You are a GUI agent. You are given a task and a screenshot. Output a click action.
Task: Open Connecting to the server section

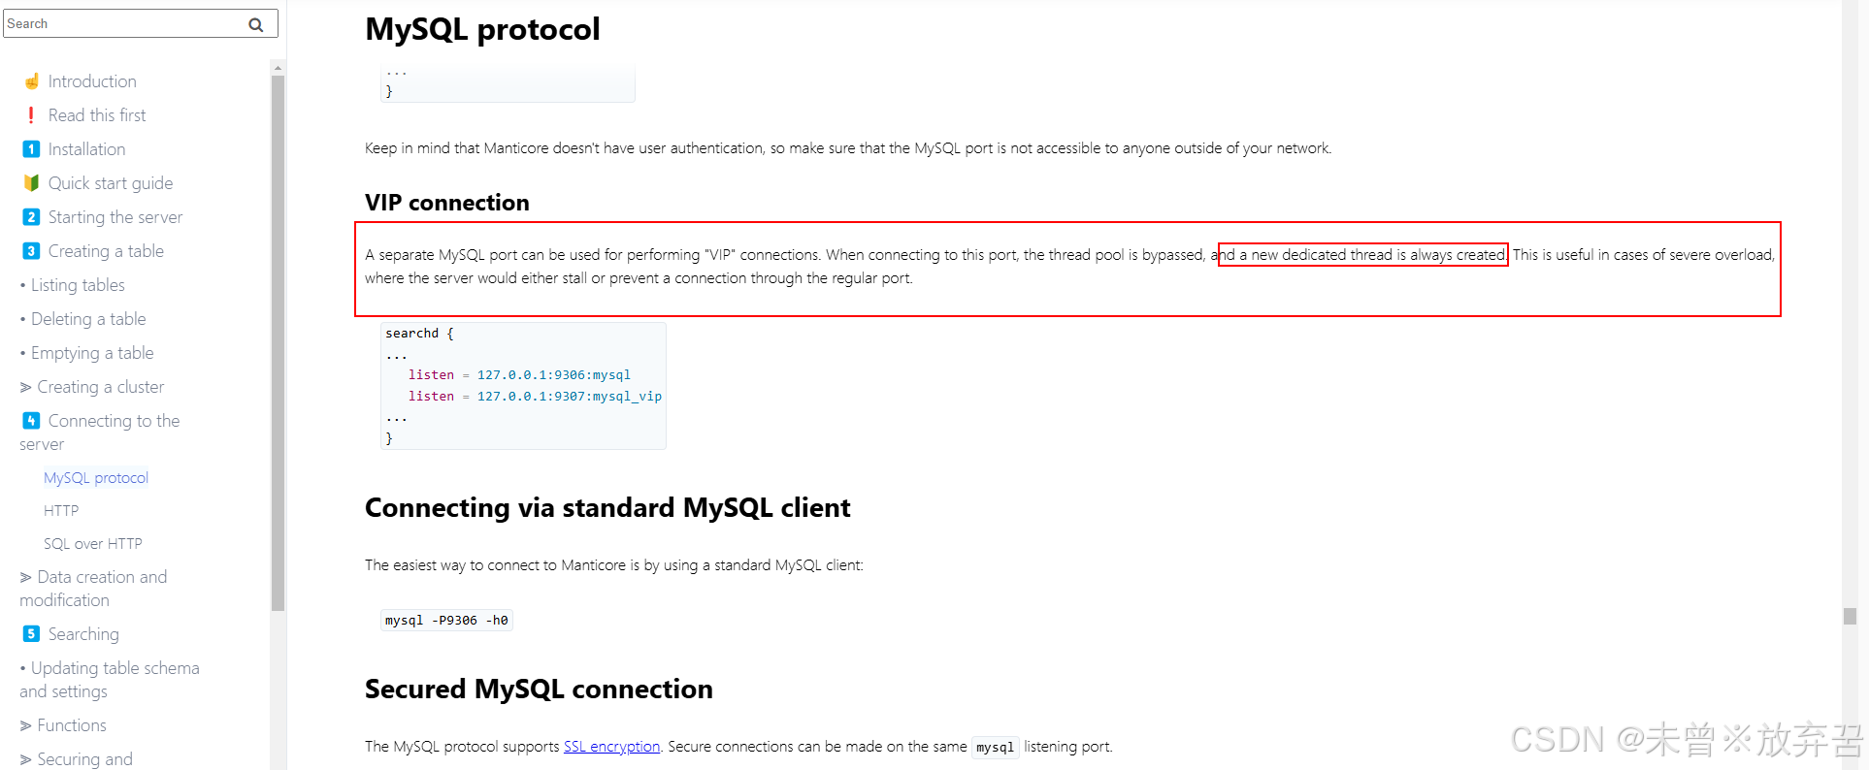[100, 433]
